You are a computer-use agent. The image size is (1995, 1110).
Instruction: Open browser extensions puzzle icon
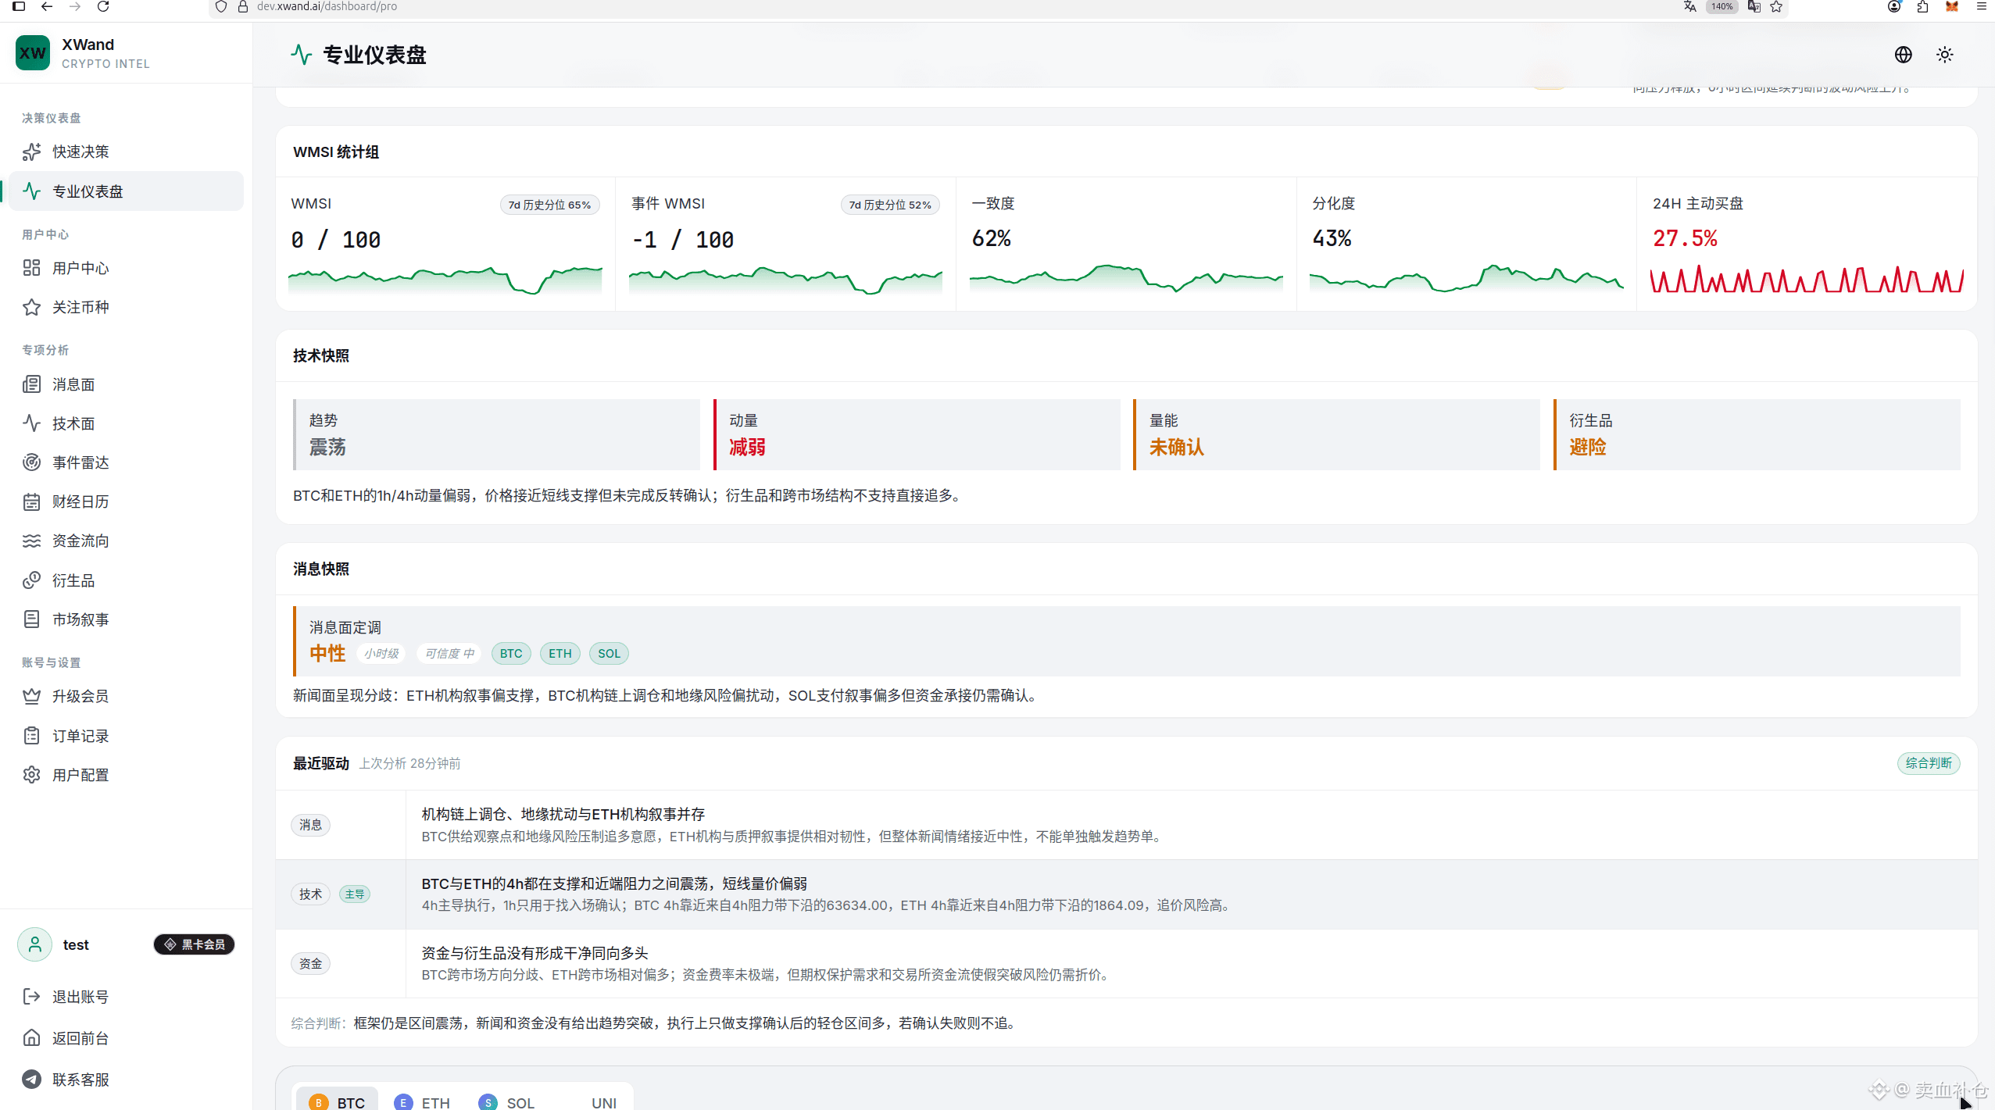1922,6
